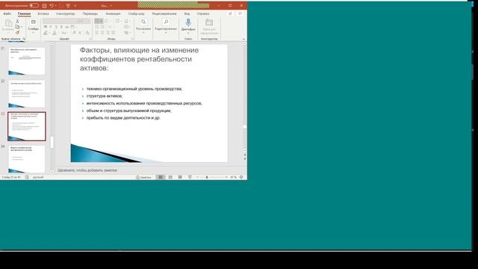Toggle the bulleted list button
The height and width of the screenshot is (269, 478).
(99, 21)
